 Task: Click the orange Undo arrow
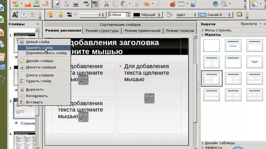coord(146,4)
